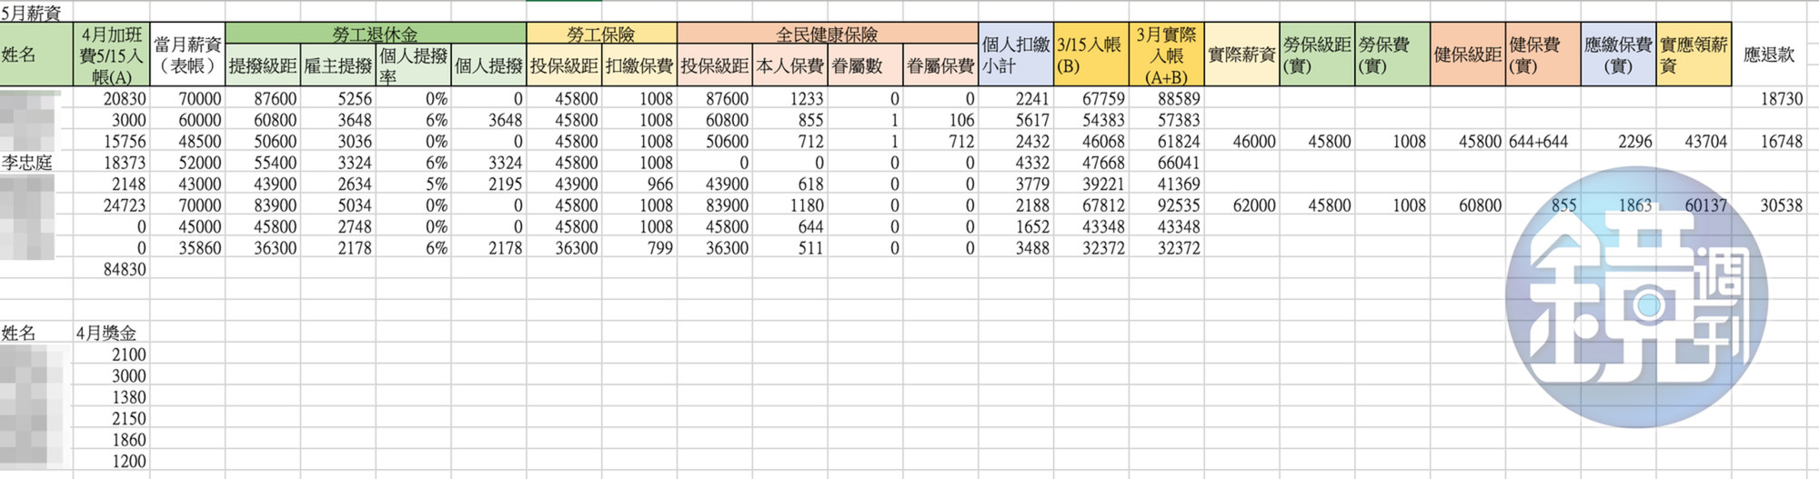This screenshot has width=1819, height=479.
Task: Click the refund amount 18730
Action: [x=1768, y=98]
